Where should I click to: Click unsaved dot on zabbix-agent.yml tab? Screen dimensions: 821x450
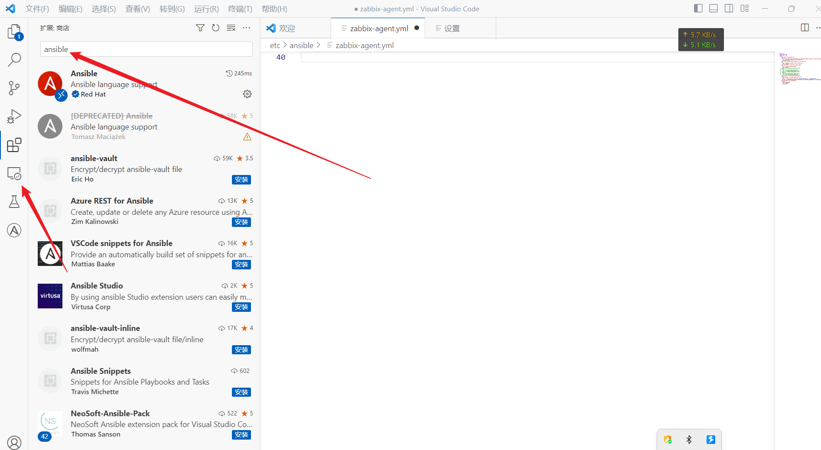click(x=417, y=28)
